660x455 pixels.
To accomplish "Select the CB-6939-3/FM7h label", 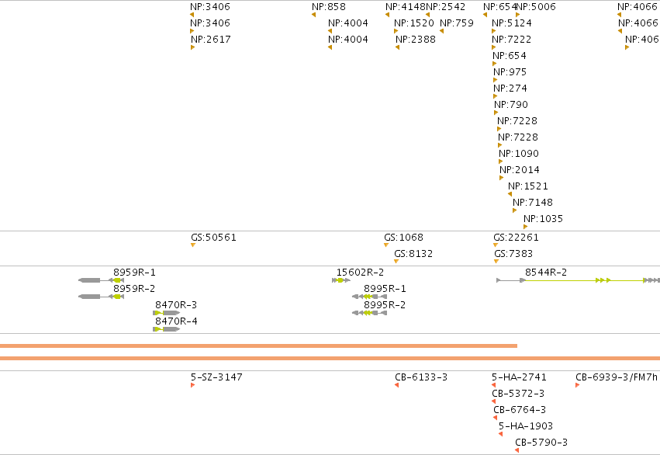I will click(617, 377).
